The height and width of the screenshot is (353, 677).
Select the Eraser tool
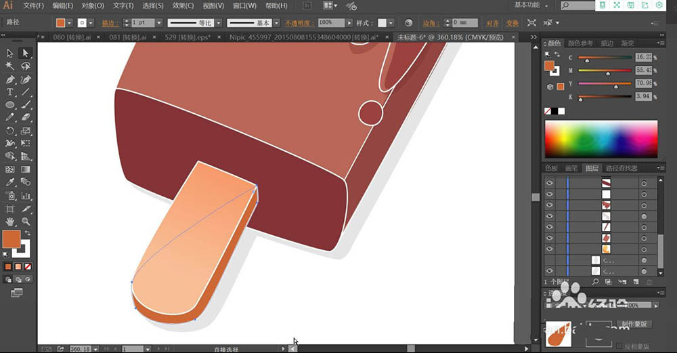pos(26,117)
